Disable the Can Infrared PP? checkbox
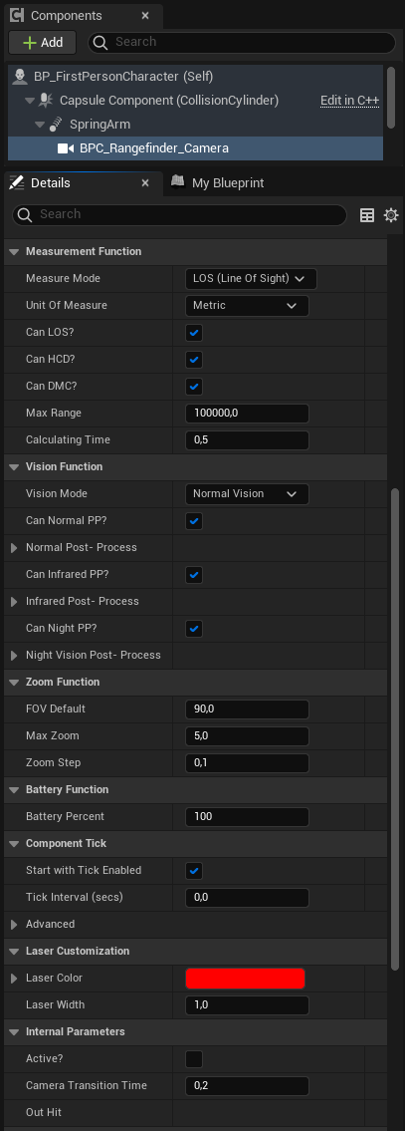Image resolution: width=405 pixels, height=1131 pixels. tap(194, 575)
